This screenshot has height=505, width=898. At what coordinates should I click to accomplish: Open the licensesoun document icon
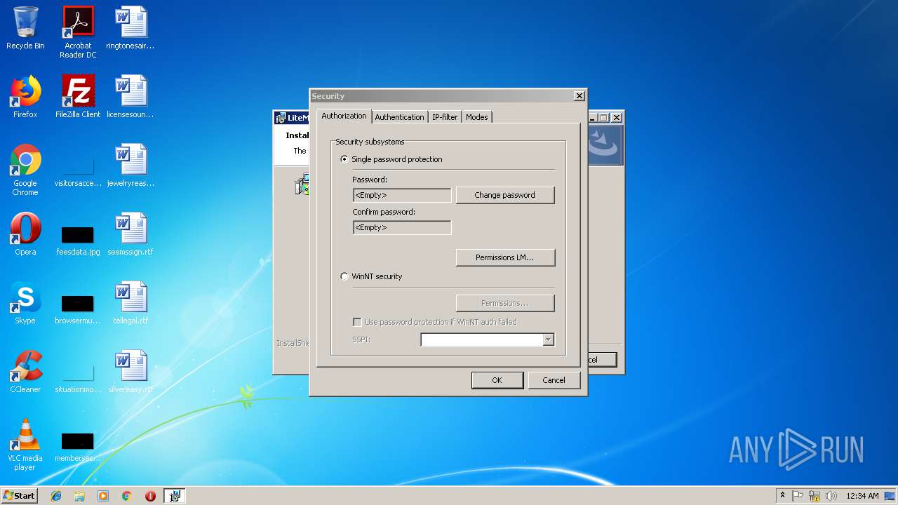(x=130, y=97)
